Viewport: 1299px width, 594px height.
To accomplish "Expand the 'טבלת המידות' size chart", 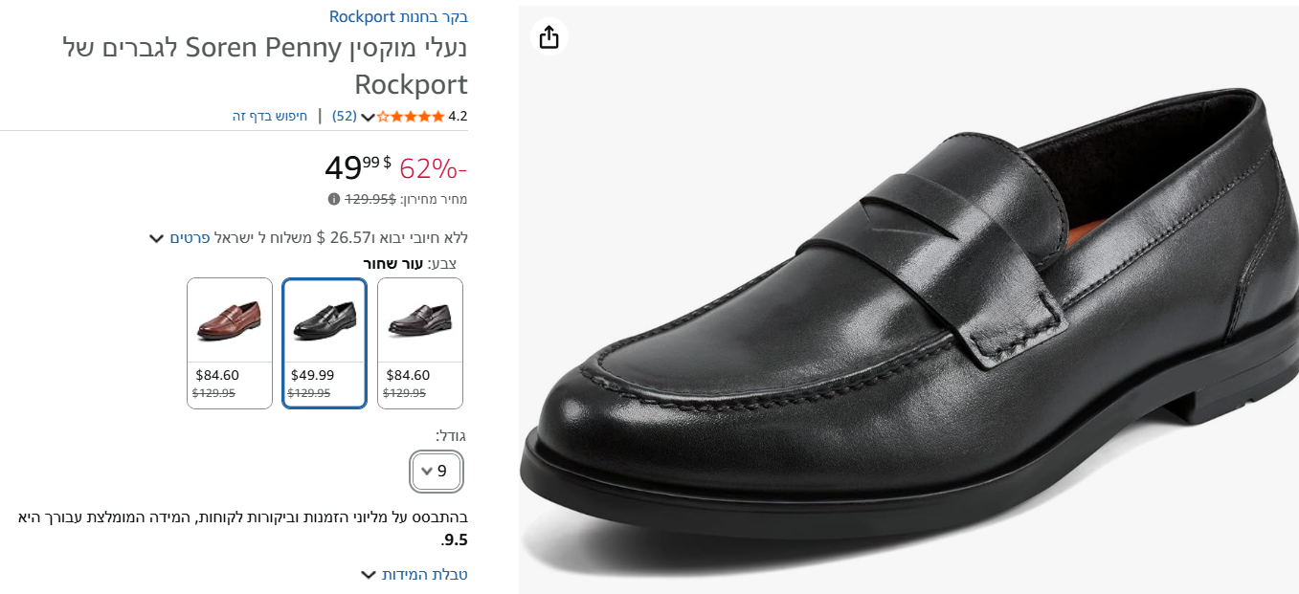I will 414,574.
